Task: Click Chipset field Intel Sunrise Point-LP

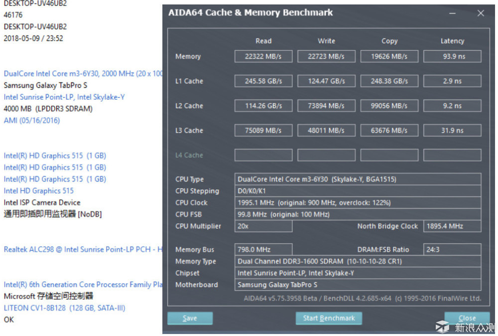Action: pos(358,273)
